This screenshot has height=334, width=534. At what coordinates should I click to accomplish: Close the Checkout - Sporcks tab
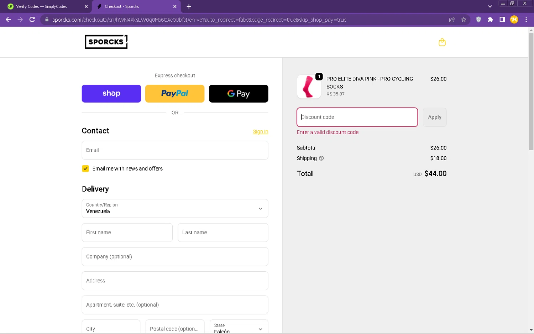tap(175, 6)
